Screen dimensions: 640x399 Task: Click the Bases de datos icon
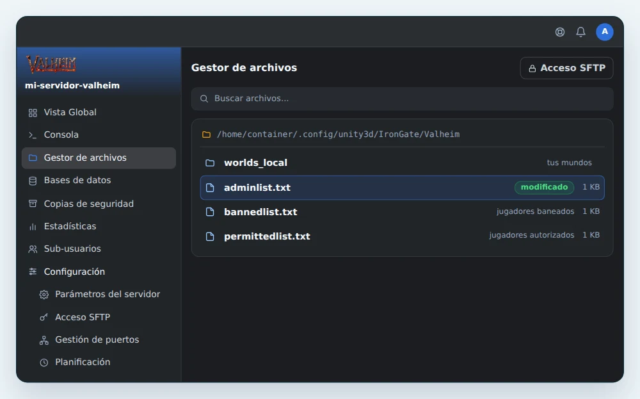pos(33,181)
